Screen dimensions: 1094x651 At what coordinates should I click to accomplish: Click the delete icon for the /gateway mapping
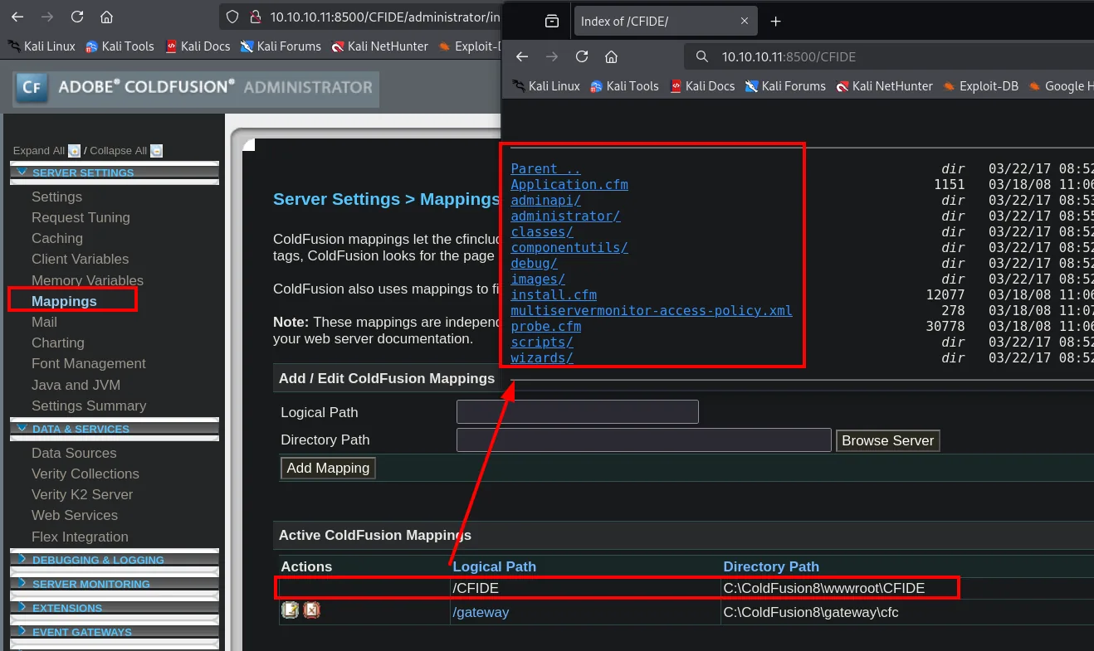[311, 611]
